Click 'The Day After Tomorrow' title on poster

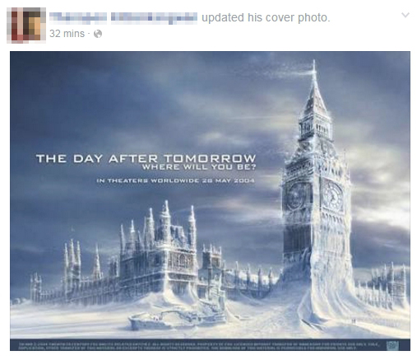click(146, 158)
